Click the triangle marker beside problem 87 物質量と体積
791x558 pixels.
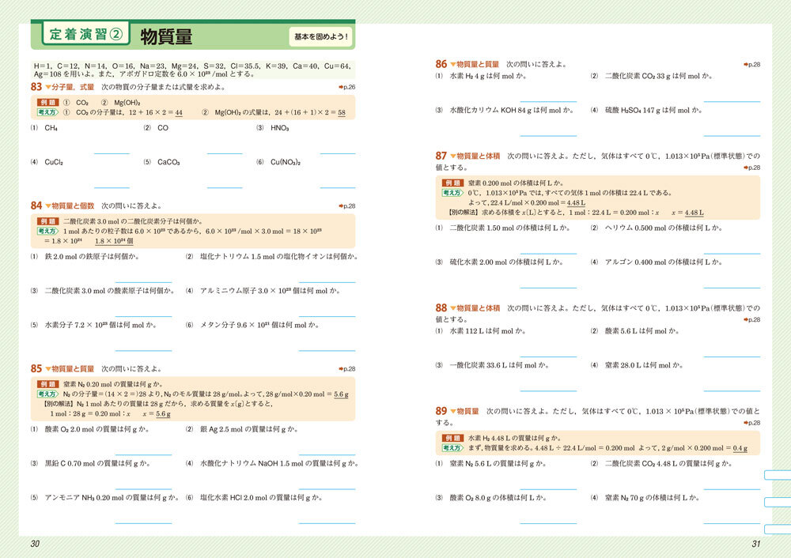(452, 156)
